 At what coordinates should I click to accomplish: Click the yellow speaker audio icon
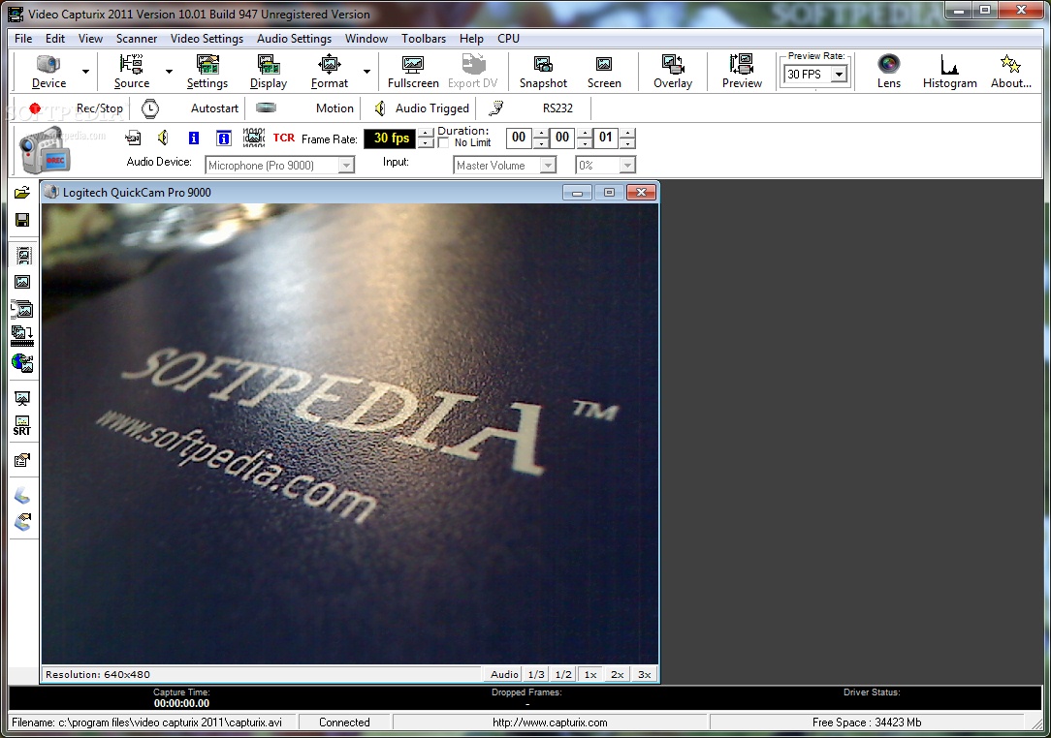click(x=163, y=138)
